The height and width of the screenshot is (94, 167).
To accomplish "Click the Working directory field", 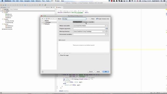I will tap(88, 31).
